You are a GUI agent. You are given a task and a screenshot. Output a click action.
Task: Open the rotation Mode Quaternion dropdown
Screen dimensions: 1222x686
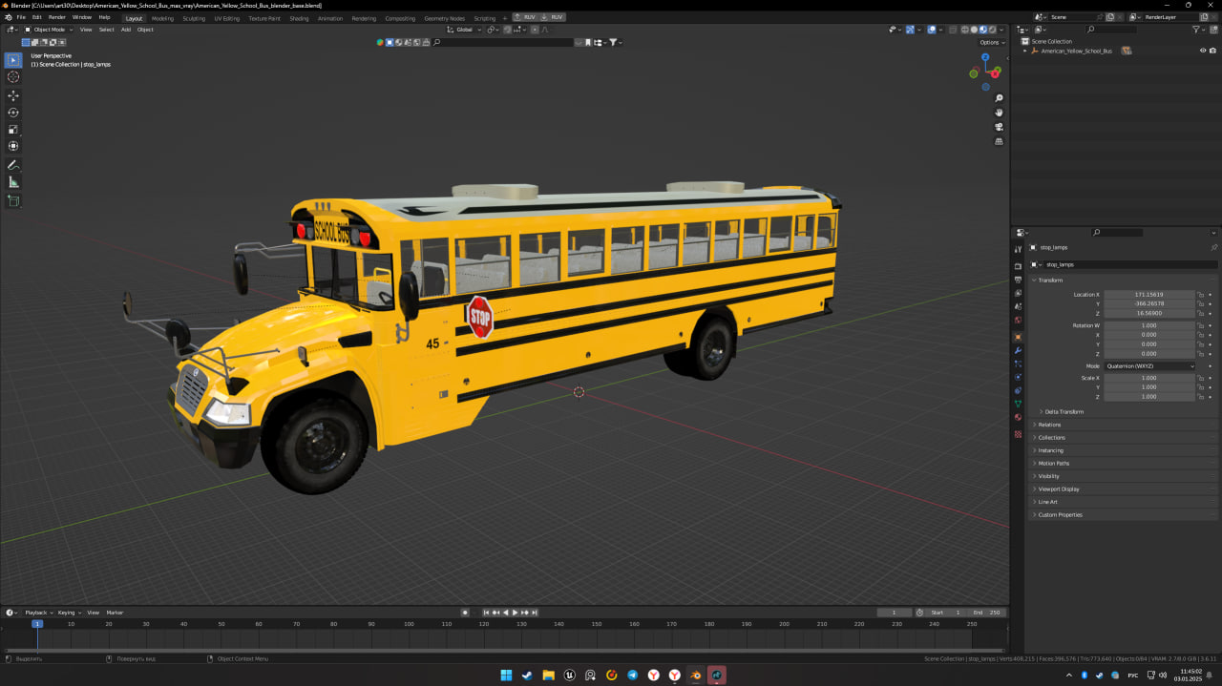(x=1150, y=366)
